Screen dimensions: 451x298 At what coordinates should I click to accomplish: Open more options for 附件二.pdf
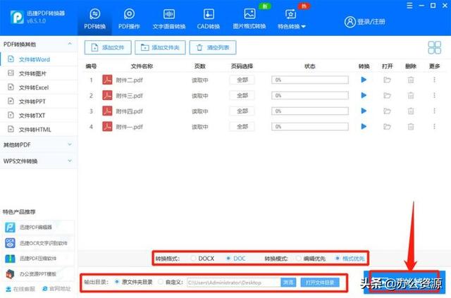pos(434,80)
